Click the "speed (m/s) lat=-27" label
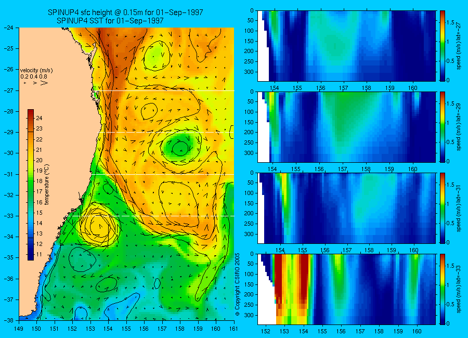This screenshot has width=468, height=338. pyautogui.click(x=459, y=46)
